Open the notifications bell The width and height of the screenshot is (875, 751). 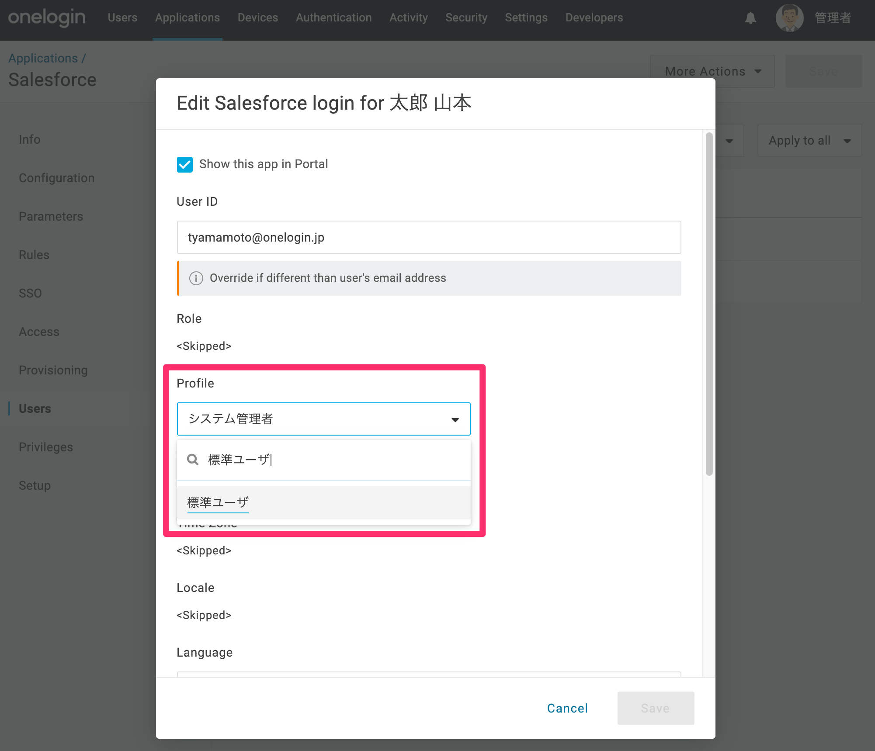click(x=750, y=18)
